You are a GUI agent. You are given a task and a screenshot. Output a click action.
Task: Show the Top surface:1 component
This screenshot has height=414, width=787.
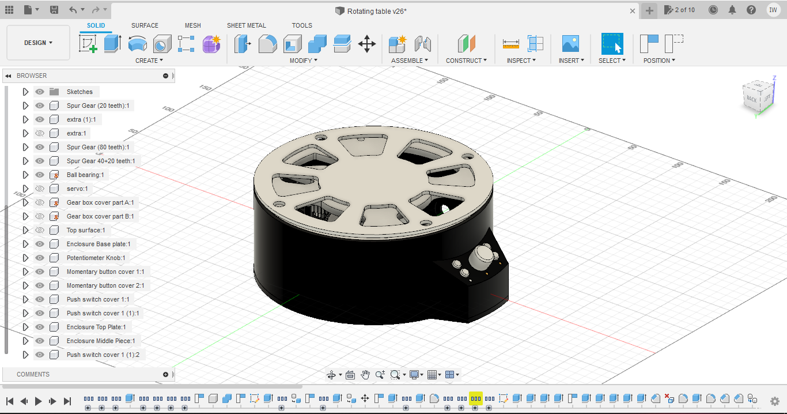coord(40,230)
